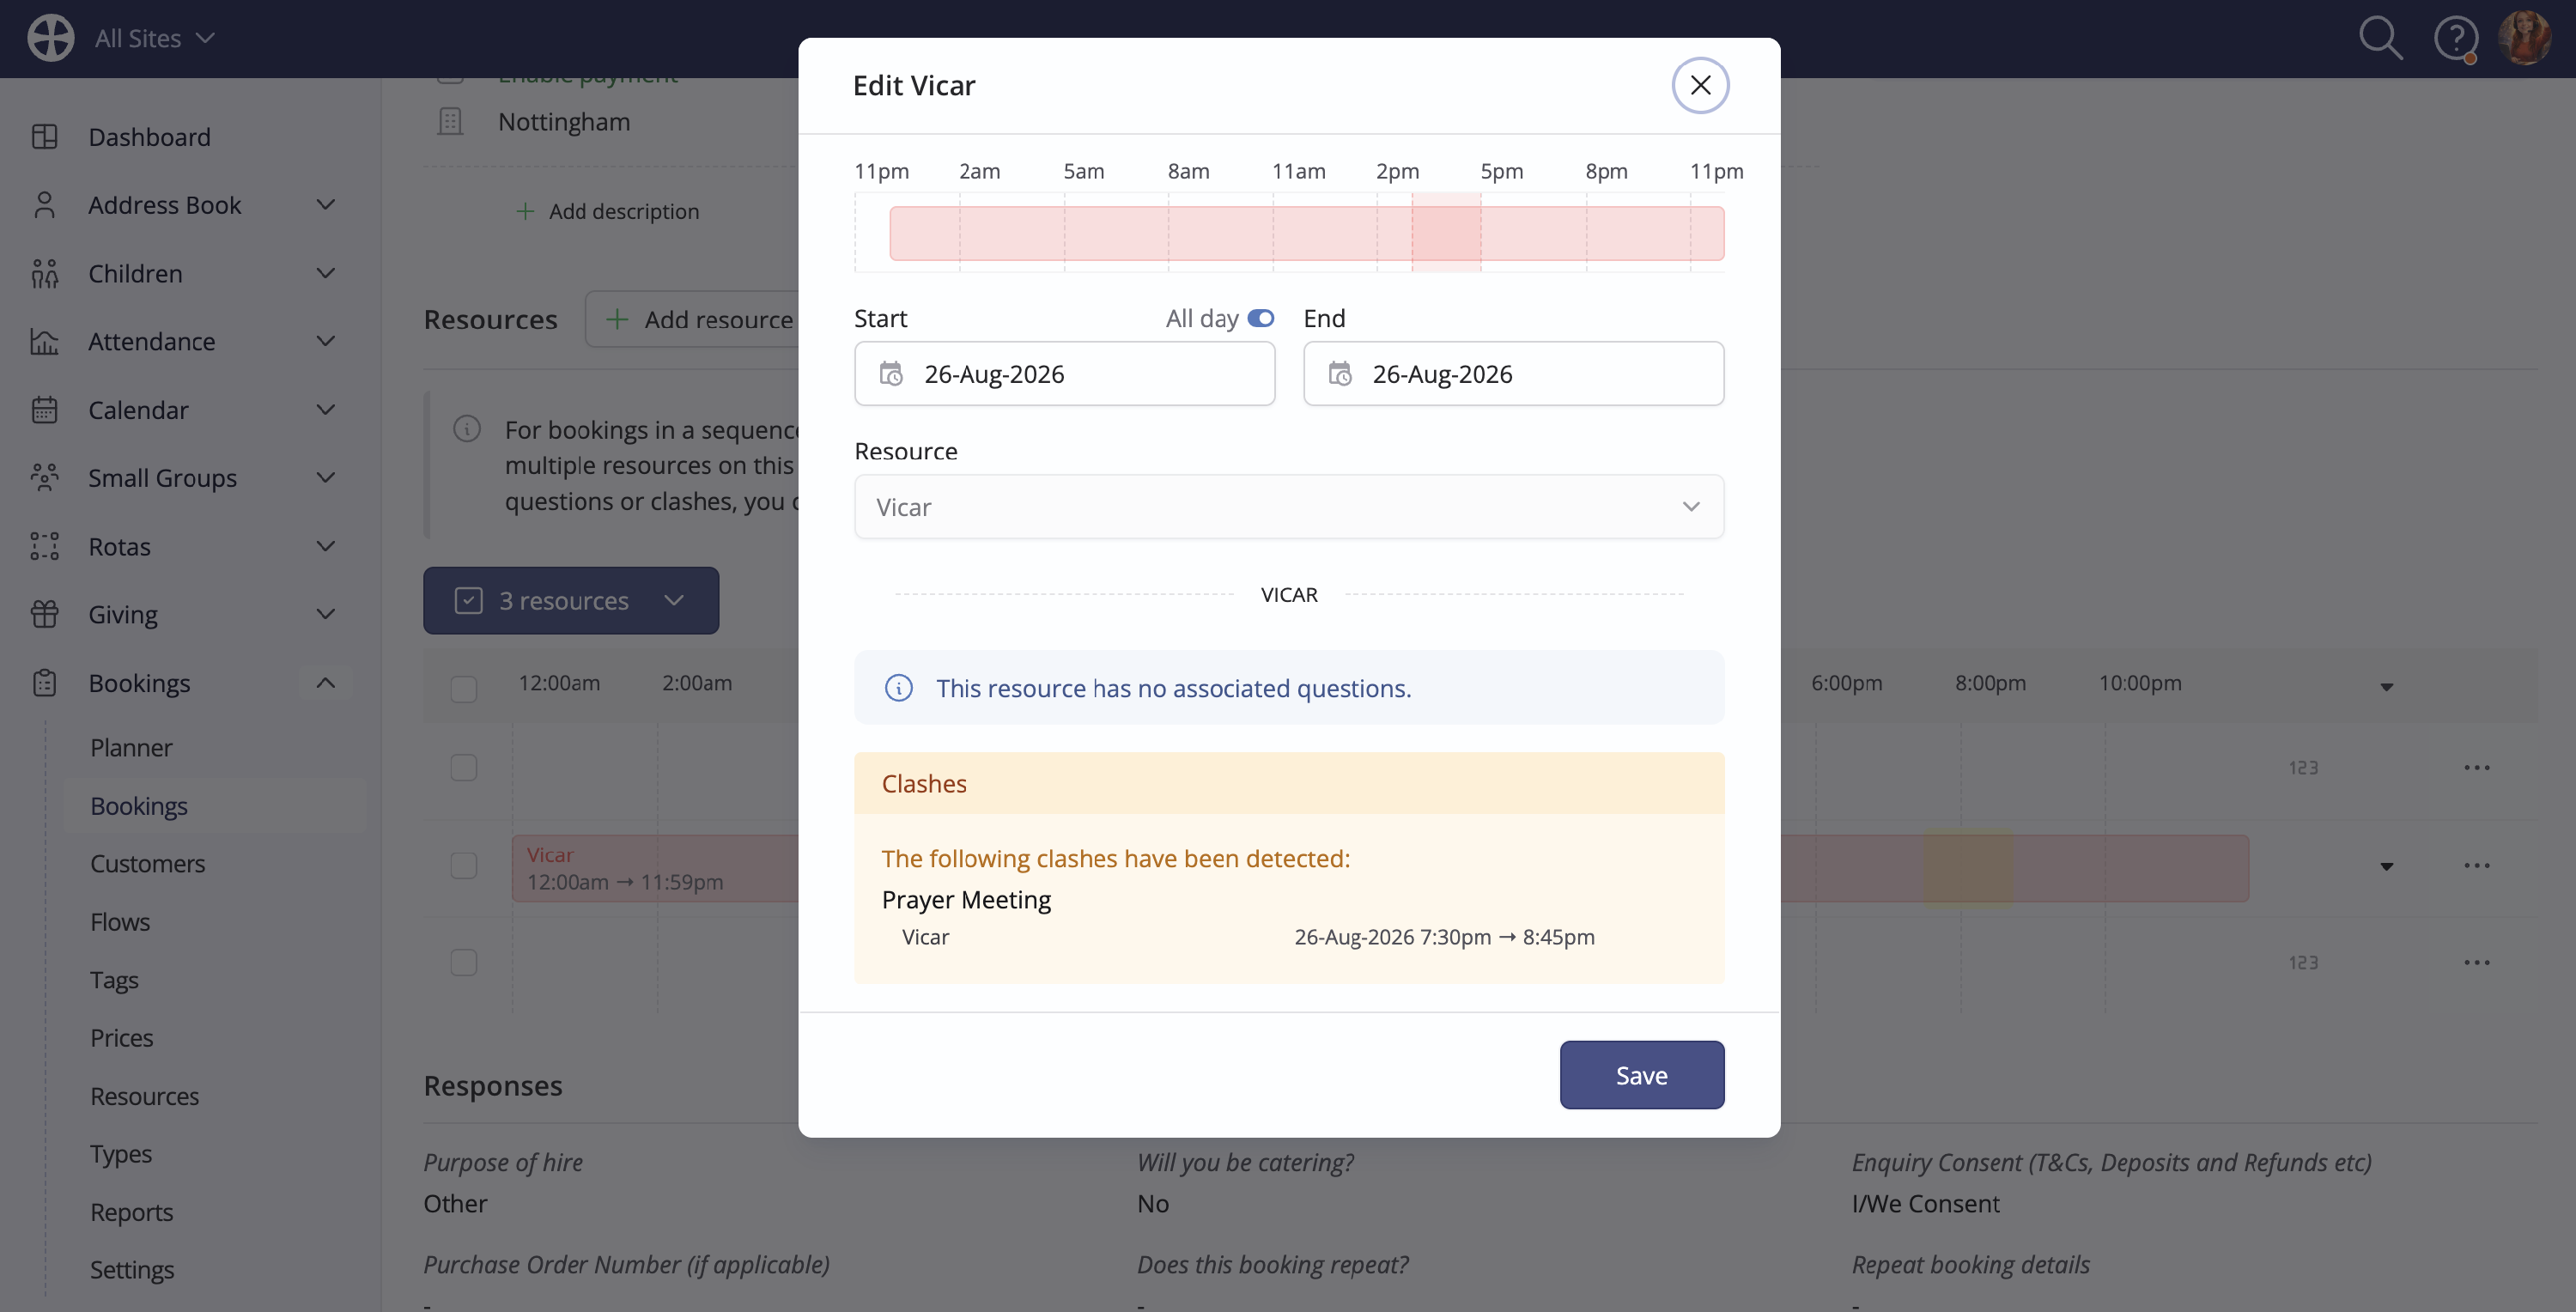
Task: Click the End date calendar icon
Action: [1339, 374]
